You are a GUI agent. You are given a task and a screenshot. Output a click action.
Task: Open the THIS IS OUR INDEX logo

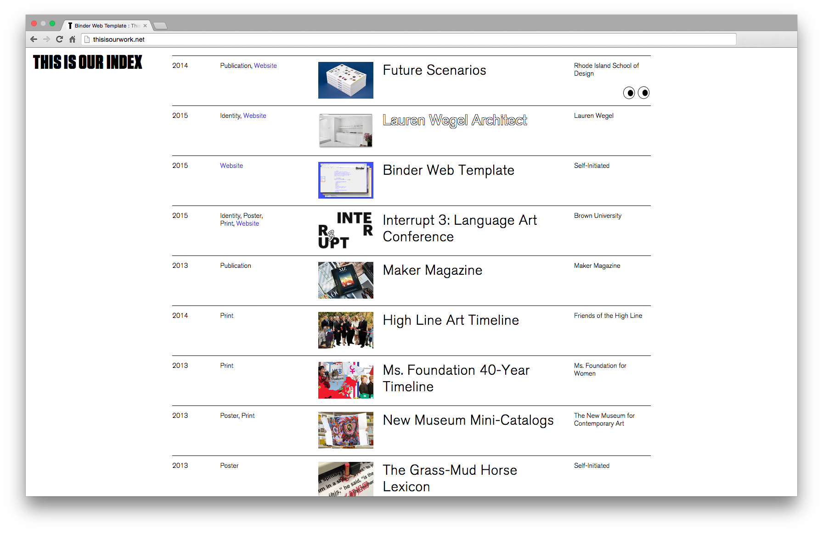[88, 62]
